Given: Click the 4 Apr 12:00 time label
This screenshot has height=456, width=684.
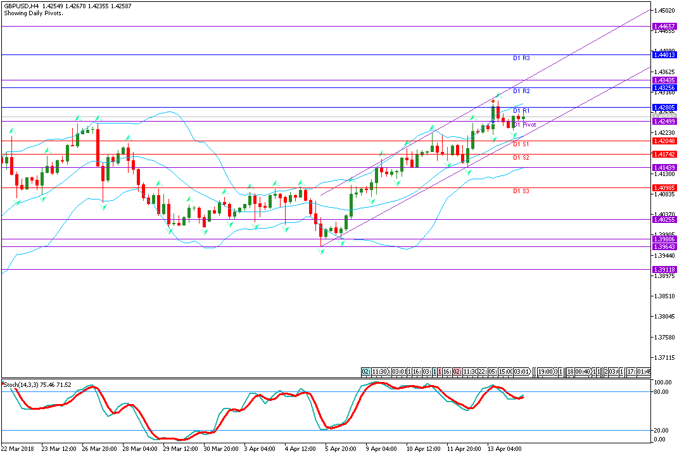Looking at the screenshot, I should point(300,449).
